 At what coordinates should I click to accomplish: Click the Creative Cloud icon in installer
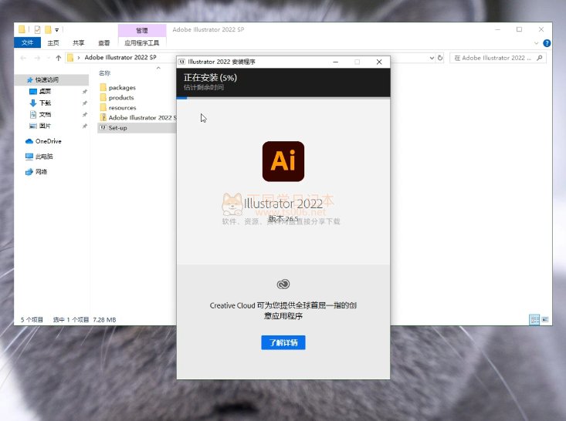click(x=283, y=285)
